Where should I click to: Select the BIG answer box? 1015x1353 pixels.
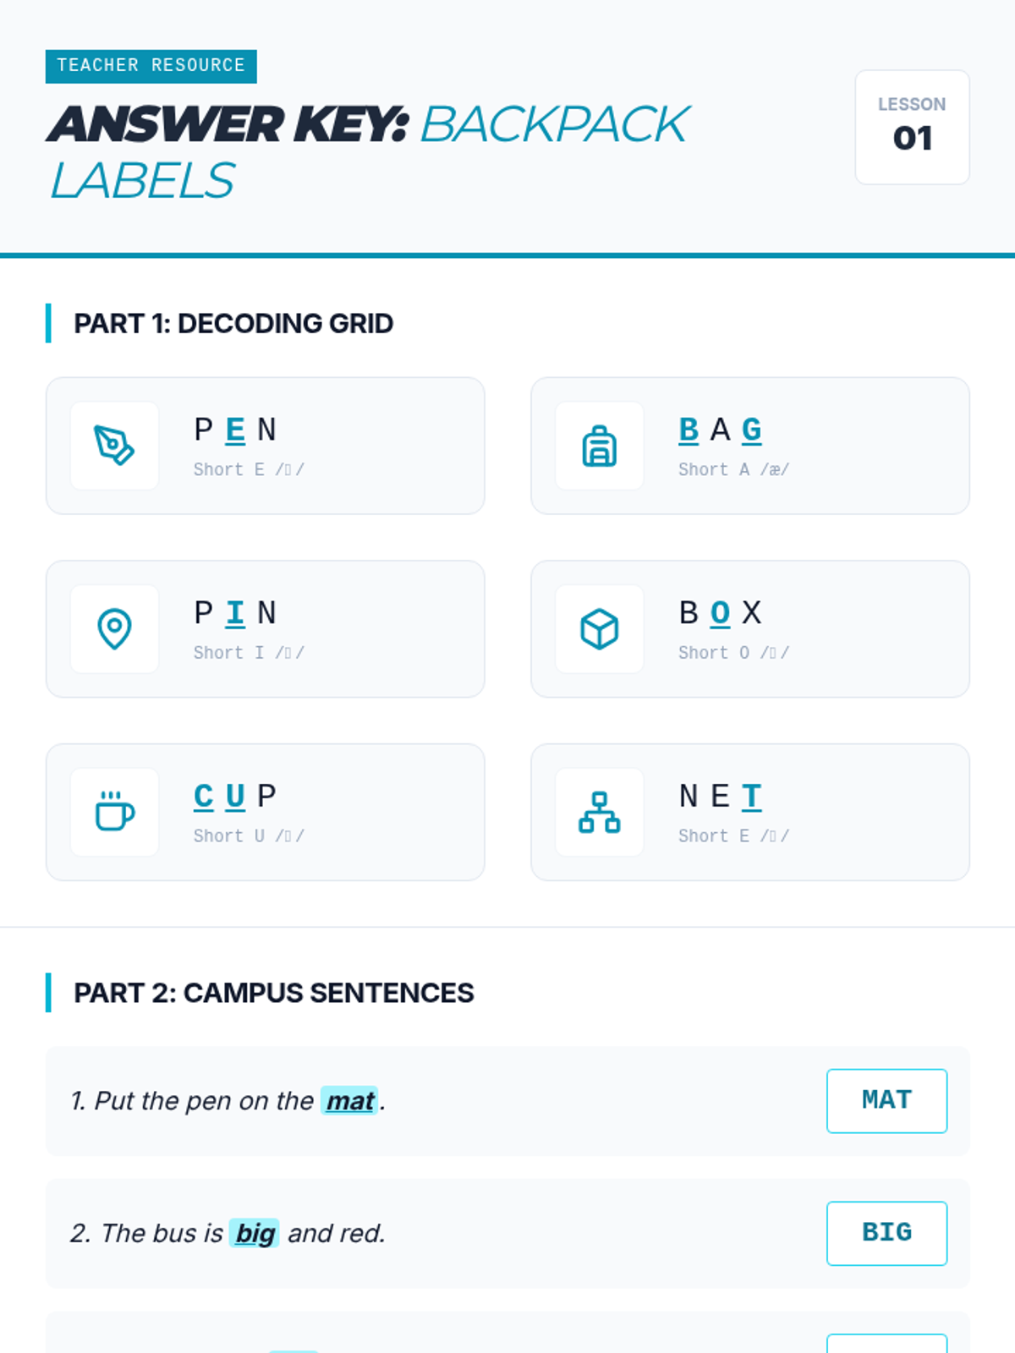point(886,1233)
